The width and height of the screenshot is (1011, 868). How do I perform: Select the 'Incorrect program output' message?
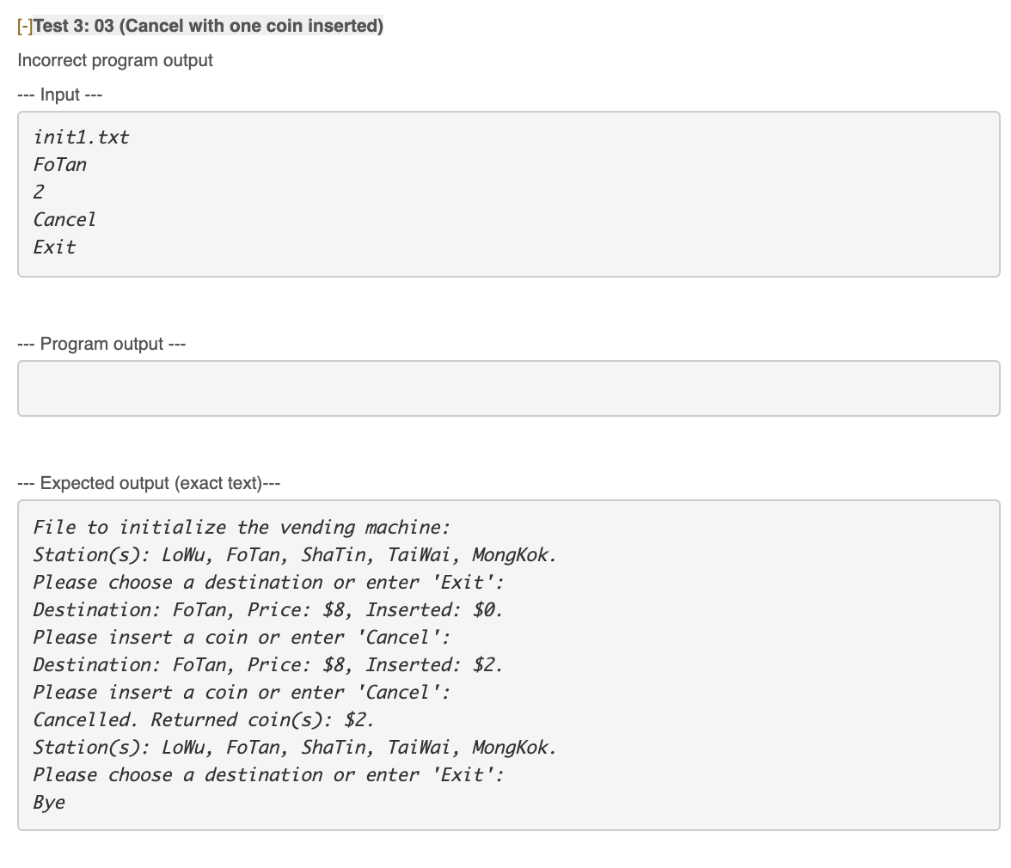coord(115,60)
